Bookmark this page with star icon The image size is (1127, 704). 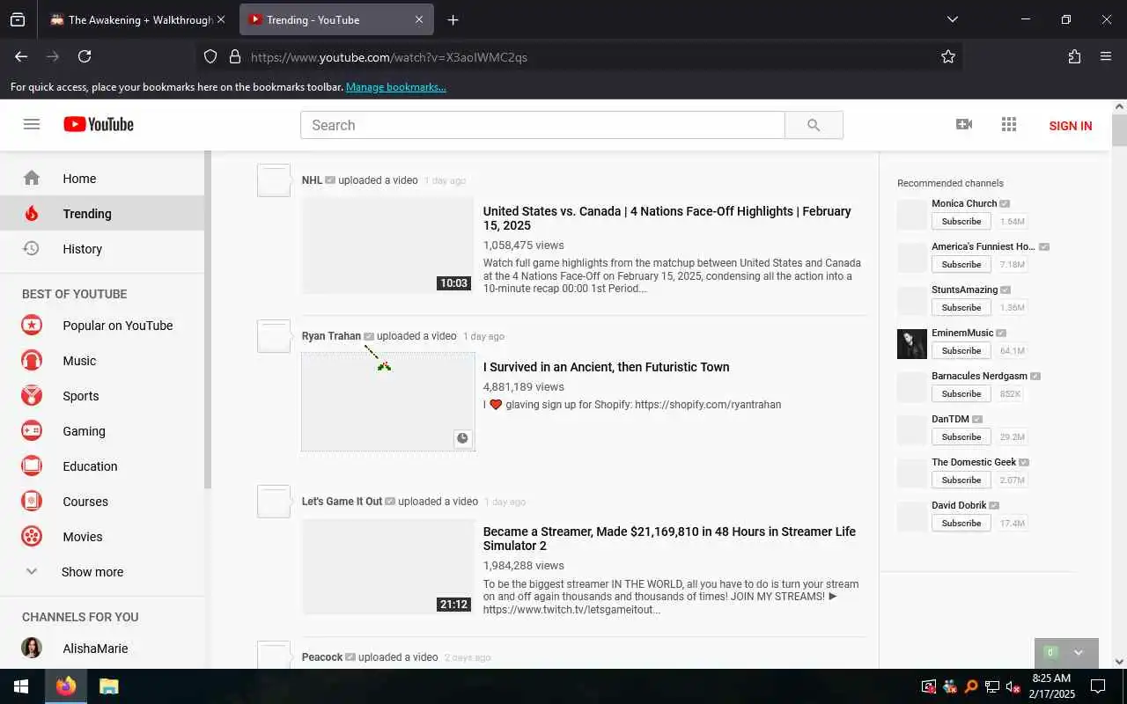948,56
